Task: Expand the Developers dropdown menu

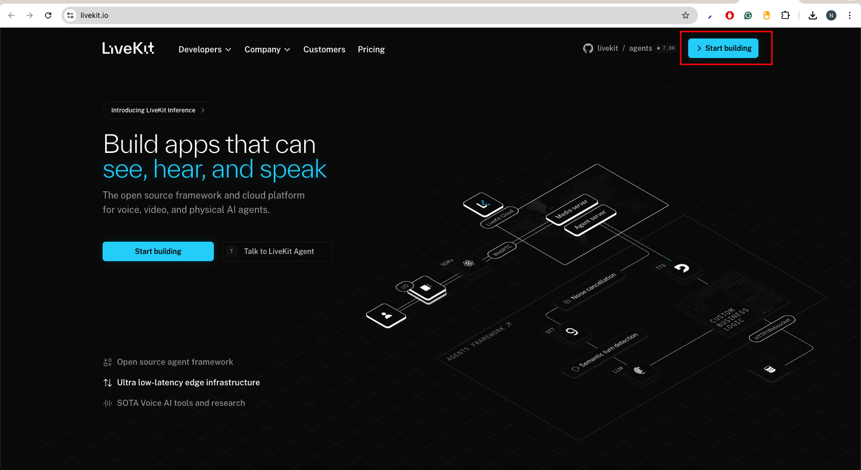Action: point(205,49)
